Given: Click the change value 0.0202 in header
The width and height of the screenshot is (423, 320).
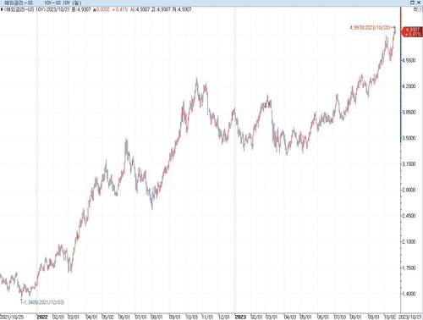Looking at the screenshot, I should coord(103,9).
